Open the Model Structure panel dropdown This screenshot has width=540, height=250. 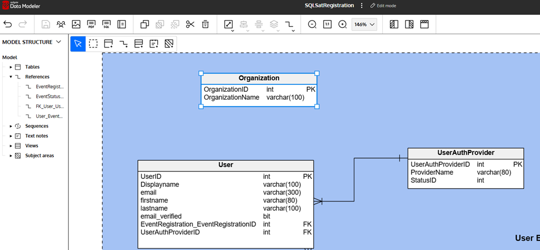point(58,42)
